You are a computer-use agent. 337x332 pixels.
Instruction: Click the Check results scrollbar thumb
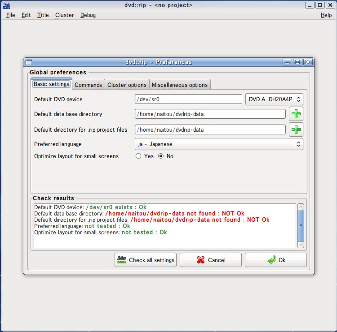tap(301, 226)
